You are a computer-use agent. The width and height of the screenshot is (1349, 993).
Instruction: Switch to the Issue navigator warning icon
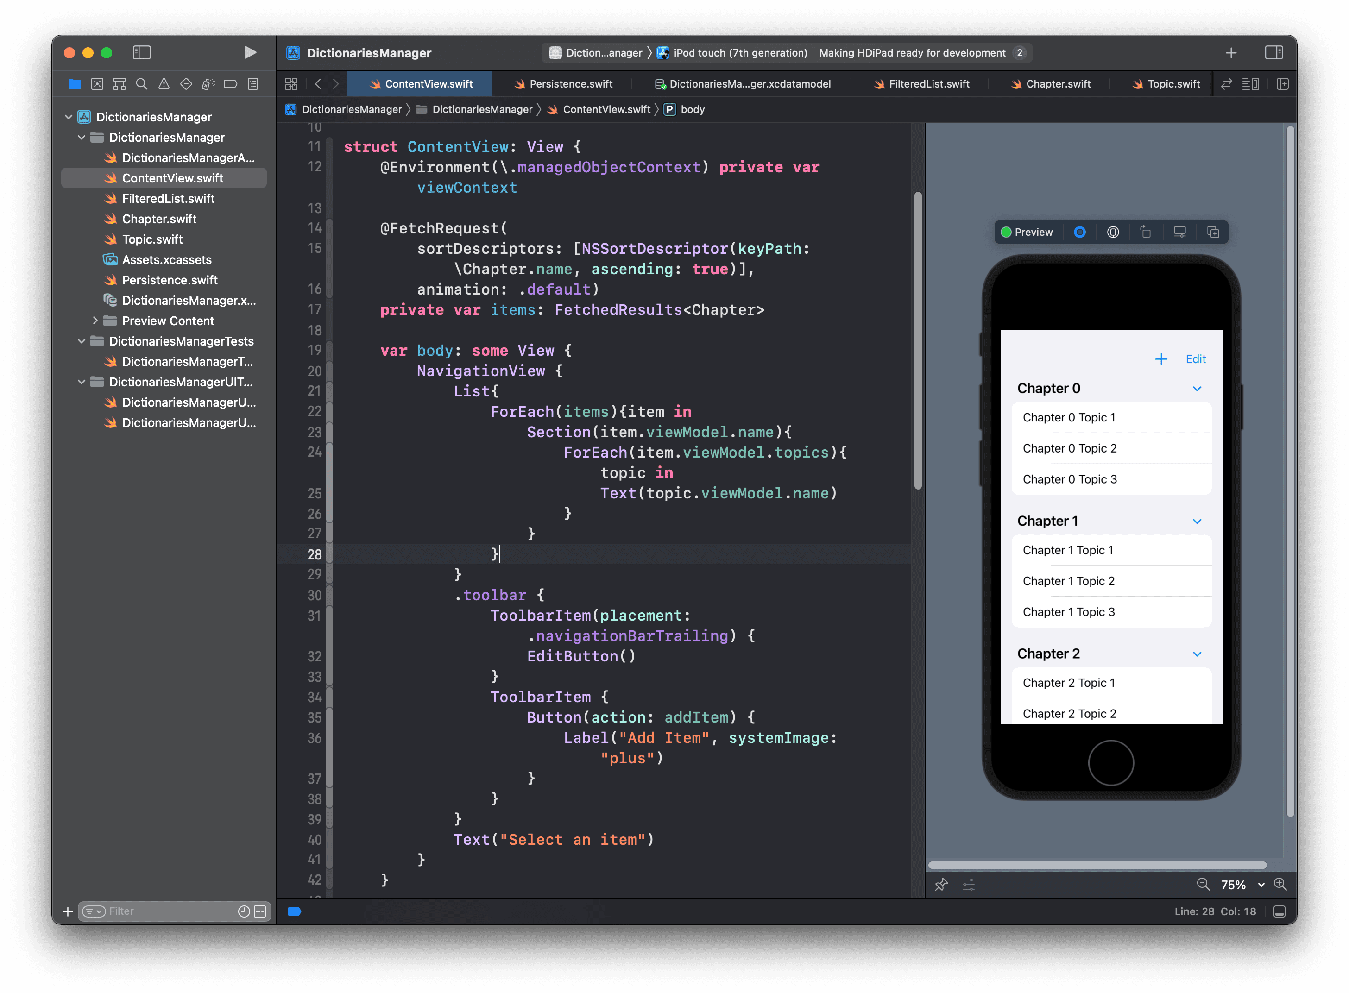(164, 83)
